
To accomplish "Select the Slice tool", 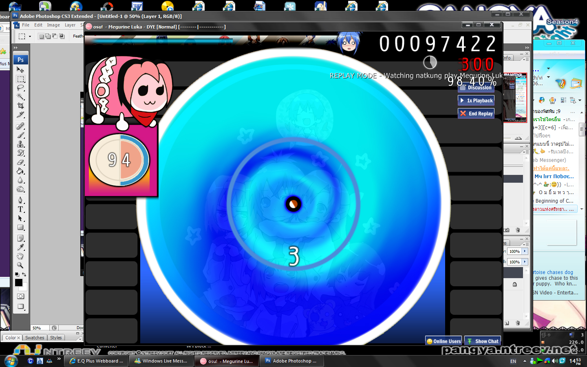I will (20, 115).
